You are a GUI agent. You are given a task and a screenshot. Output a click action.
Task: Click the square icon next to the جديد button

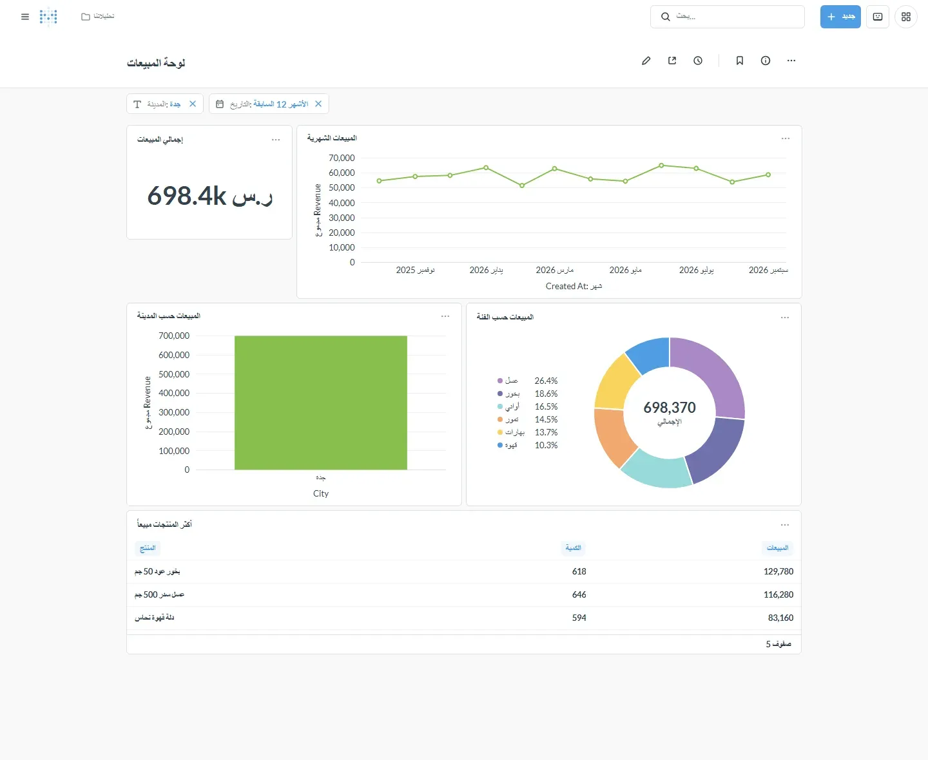(878, 17)
